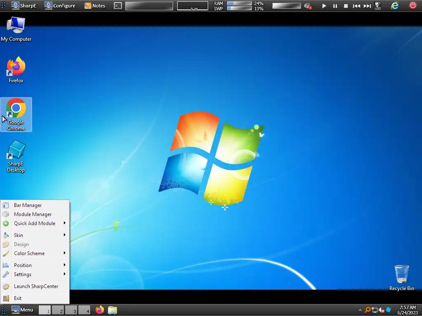Viewport: 422px width, 316px height.
Task: Select the Google Chrome desktop shortcut
Action: [x=16, y=114]
